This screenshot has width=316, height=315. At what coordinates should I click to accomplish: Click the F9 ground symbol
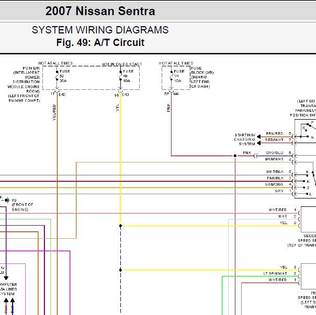tap(7, 200)
